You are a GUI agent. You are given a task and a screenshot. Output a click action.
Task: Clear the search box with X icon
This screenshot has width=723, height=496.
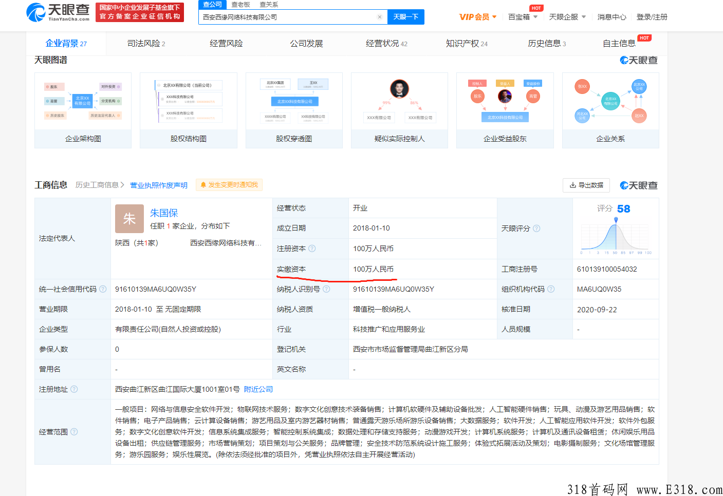(380, 17)
